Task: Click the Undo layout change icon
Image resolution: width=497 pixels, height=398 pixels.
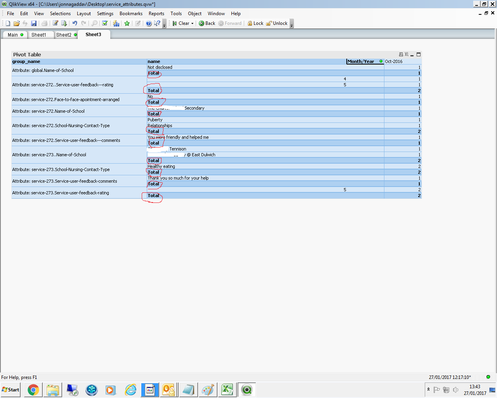Action: [x=75, y=23]
